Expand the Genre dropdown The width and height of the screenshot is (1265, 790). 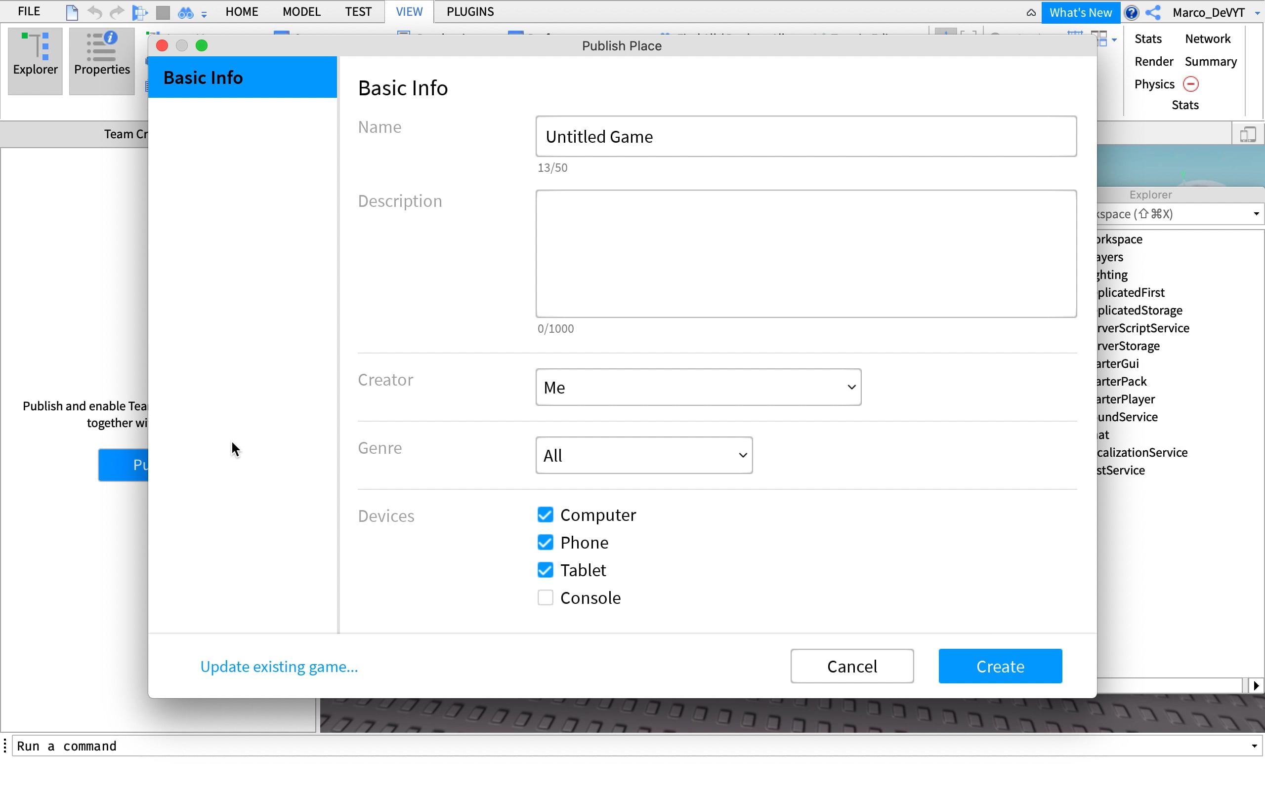tap(643, 455)
